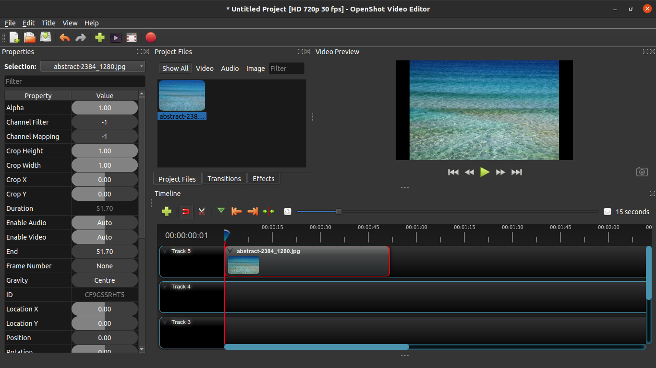Viewport: 656px width, 368px height.
Task: Click the Show All filter button
Action: (x=175, y=68)
